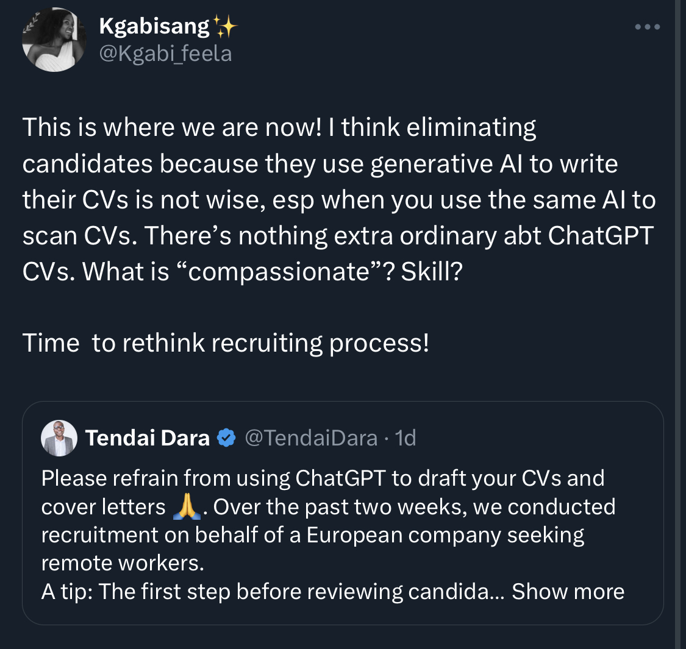The height and width of the screenshot is (649, 686).
Task: Click the @TendaiDara handle
Action: 311,438
